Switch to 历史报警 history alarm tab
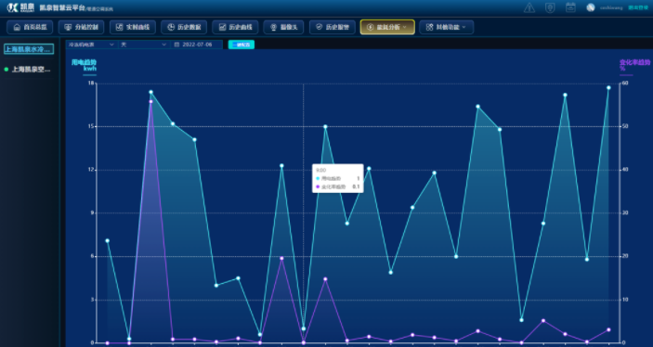 pyautogui.click(x=332, y=27)
